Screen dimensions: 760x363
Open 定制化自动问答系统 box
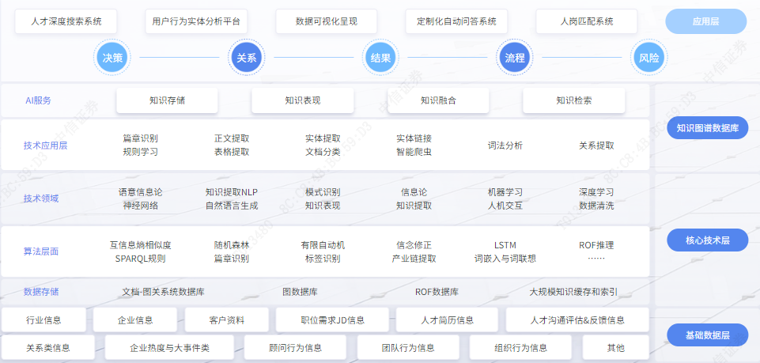pos(456,21)
